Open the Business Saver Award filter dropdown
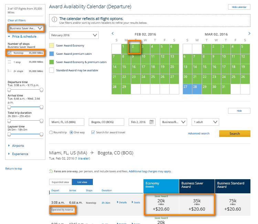 click(x=26, y=28)
